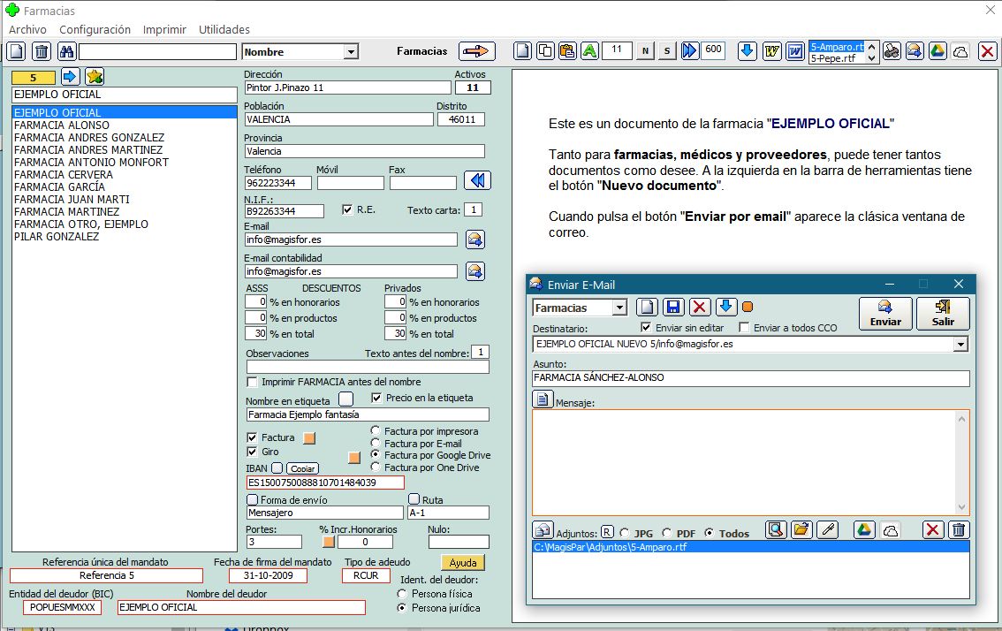Click the double left arrow next to Fax
1002x631 pixels.
(477, 181)
